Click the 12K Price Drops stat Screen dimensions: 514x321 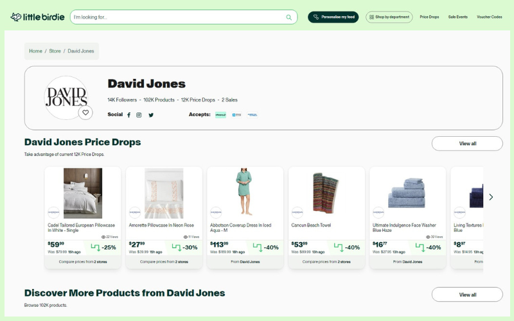click(x=198, y=100)
